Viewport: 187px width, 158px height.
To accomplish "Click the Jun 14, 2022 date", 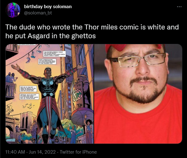I will (42, 152).
